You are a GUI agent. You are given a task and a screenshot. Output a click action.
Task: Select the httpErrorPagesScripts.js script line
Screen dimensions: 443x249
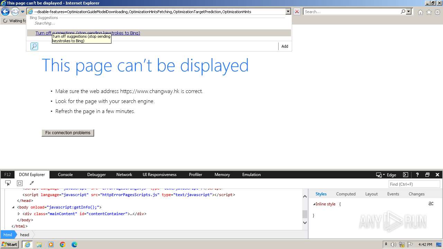pos(129,195)
